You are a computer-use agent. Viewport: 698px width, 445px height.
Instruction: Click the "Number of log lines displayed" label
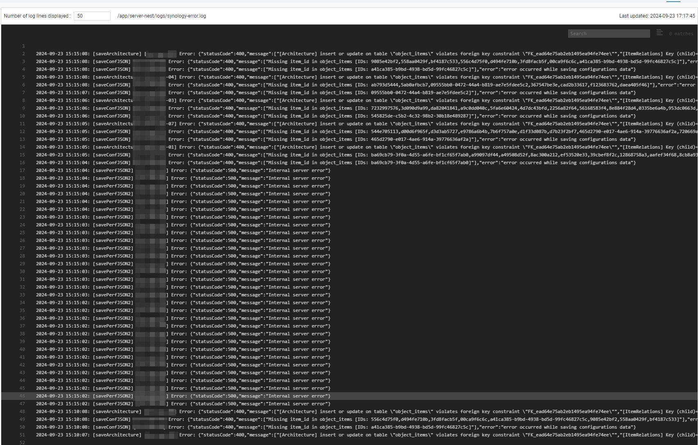(37, 16)
